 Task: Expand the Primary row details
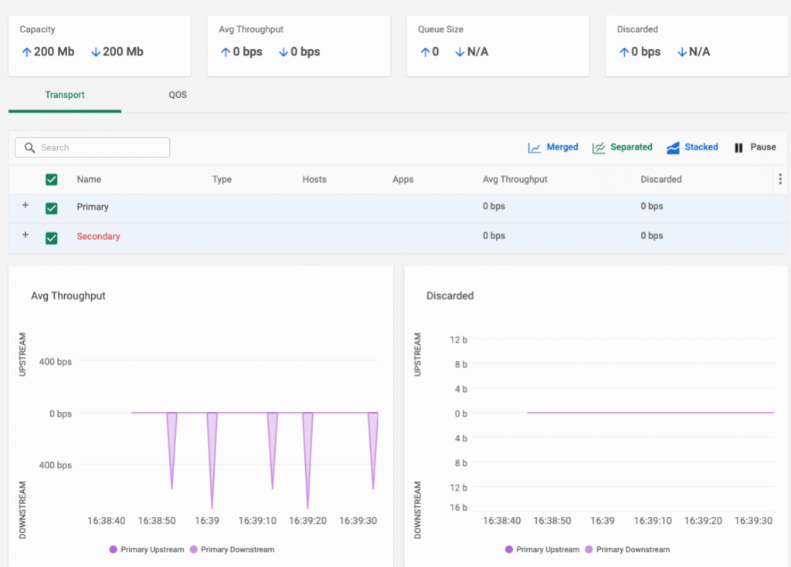pos(24,207)
